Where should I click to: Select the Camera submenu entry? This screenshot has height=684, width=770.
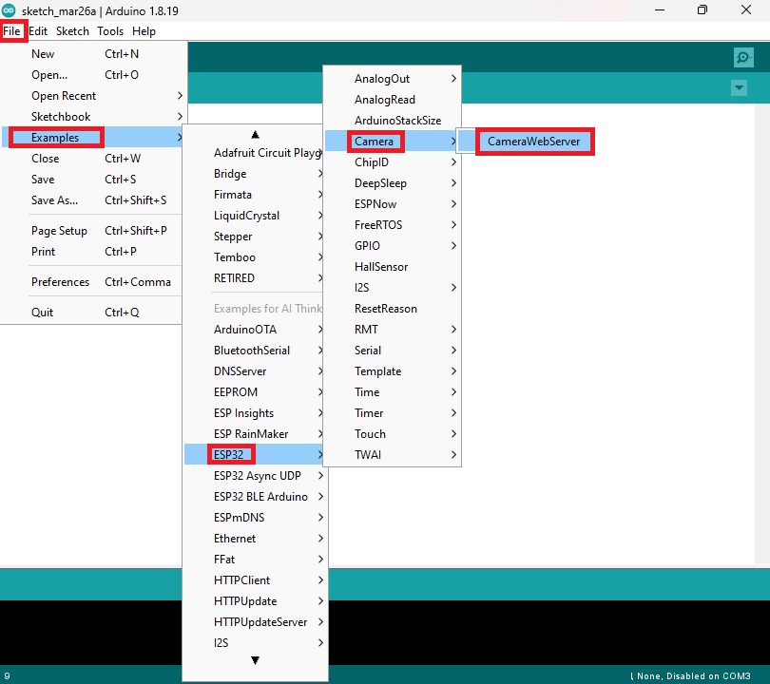pos(392,142)
